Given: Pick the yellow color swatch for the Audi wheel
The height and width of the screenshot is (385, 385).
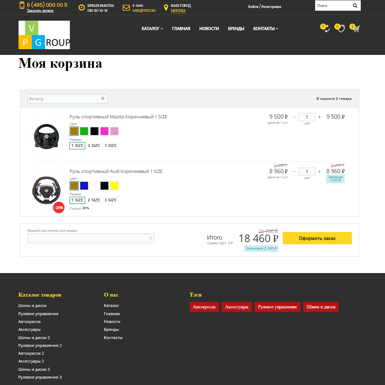Looking at the screenshot, I should tap(114, 185).
